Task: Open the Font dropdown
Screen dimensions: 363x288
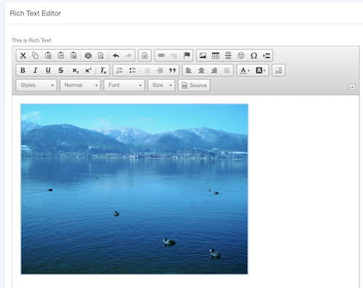Action: [x=124, y=85]
